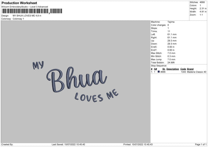The width and height of the screenshot is (208, 147).
Task: Click the barcode under the worksheet title
Action: (x=32, y=11)
